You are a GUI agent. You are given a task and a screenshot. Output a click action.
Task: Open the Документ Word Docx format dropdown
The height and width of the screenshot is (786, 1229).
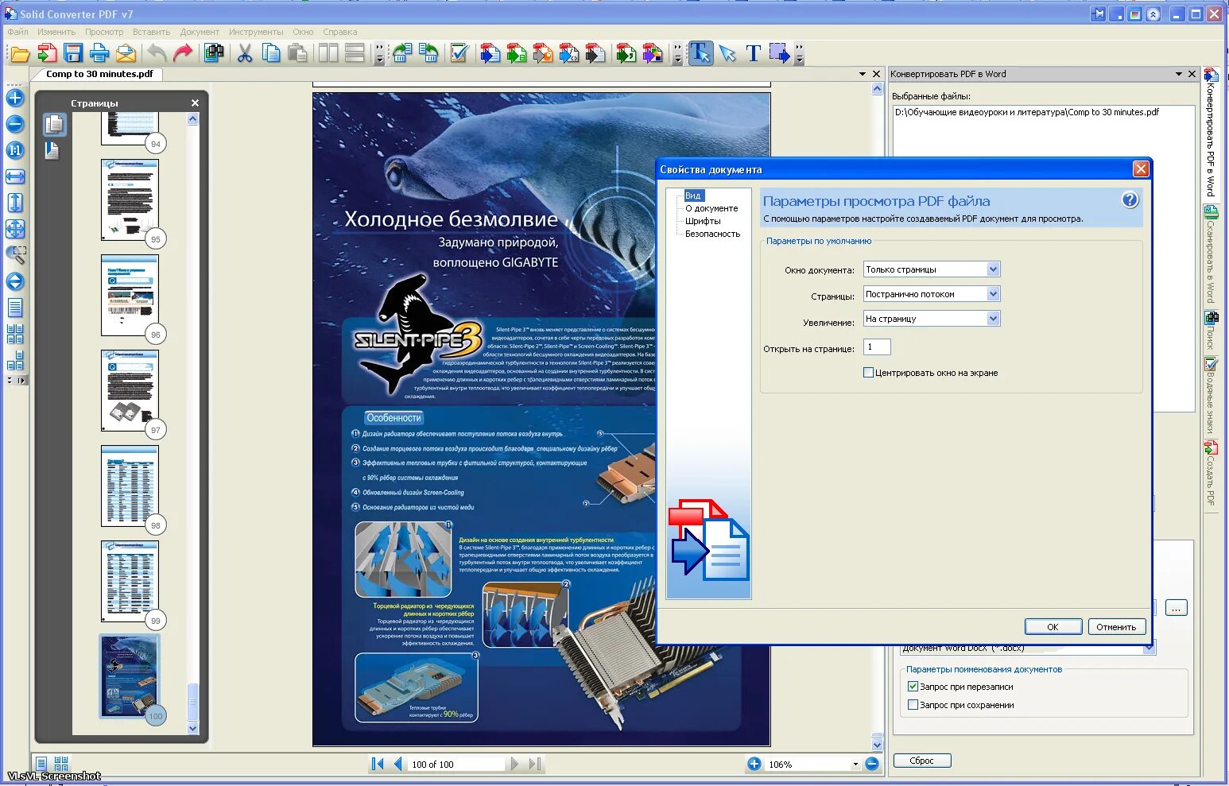tap(1149, 649)
